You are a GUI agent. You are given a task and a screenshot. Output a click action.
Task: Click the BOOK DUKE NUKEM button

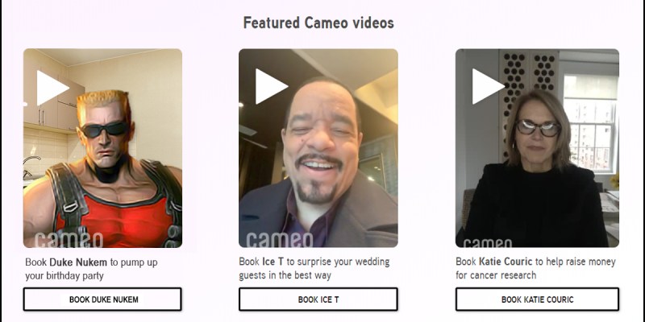[x=102, y=299]
